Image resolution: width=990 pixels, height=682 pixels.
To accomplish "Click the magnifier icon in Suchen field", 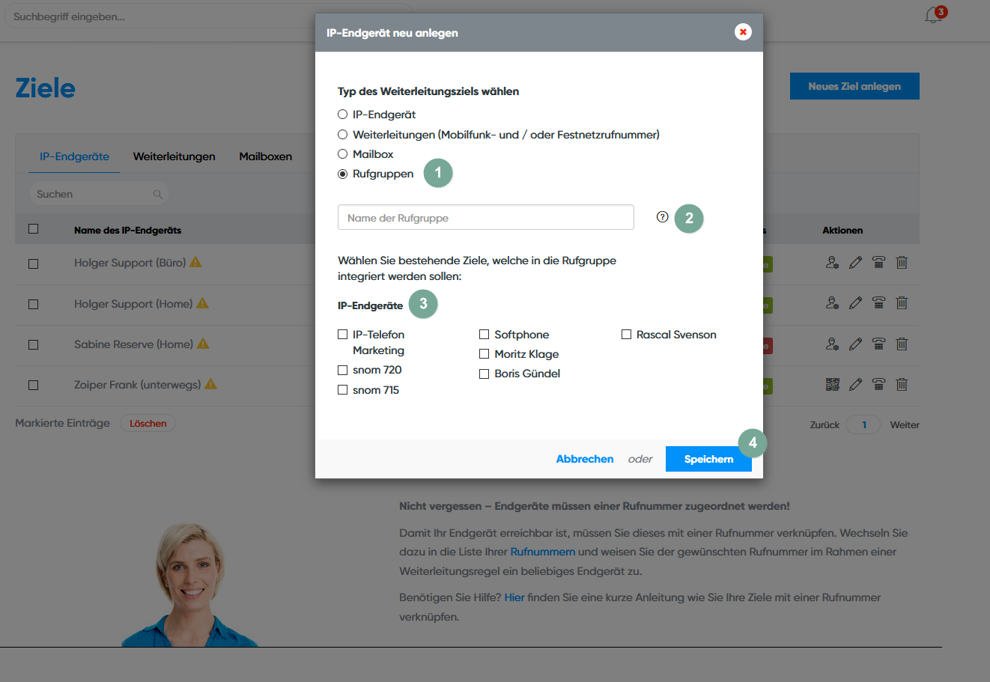I will click(158, 195).
